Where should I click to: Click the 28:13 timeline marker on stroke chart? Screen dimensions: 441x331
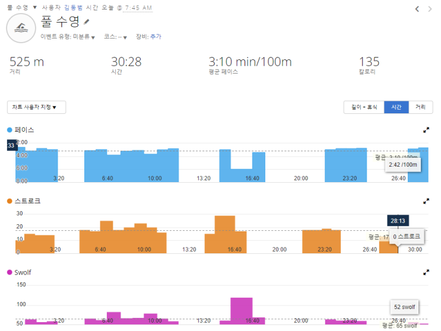pyautogui.click(x=398, y=221)
